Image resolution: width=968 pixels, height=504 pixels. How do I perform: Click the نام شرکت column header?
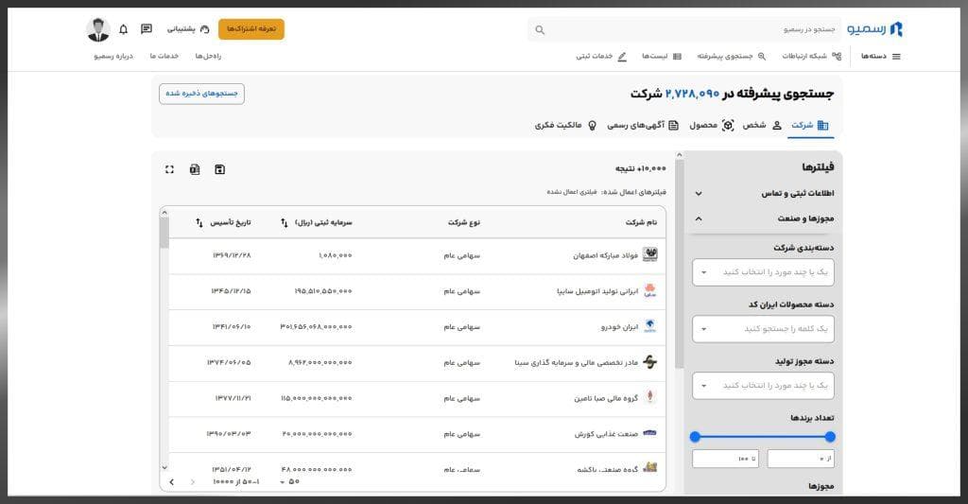(642, 222)
